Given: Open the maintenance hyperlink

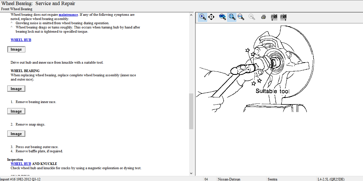Looking at the screenshot, I should click(x=68, y=15).
